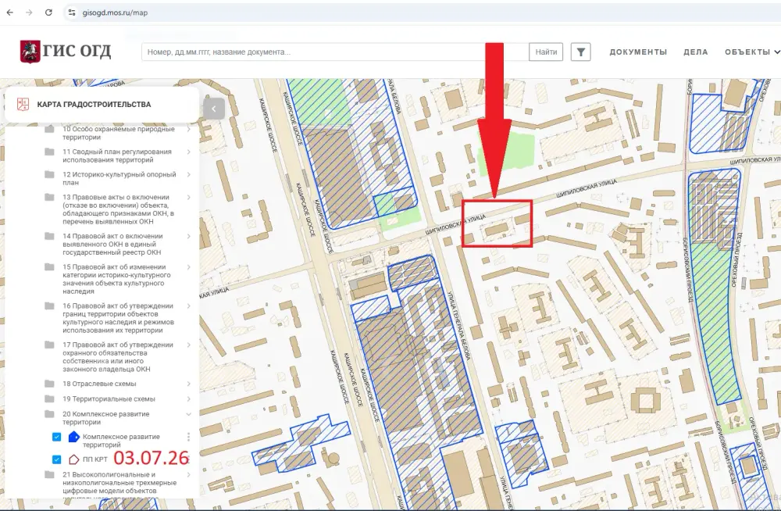Open the ОБЪЕКТЫ dropdown menu
The width and height of the screenshot is (781, 511).
click(x=752, y=52)
